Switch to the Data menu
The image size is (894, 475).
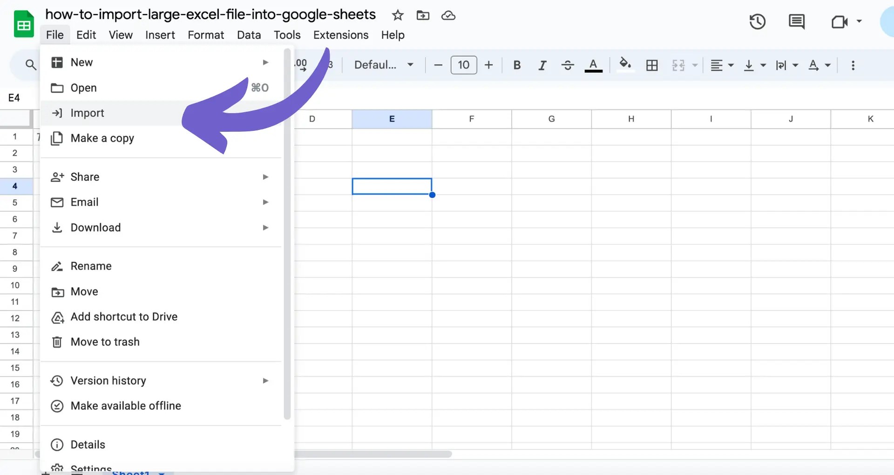tap(249, 35)
